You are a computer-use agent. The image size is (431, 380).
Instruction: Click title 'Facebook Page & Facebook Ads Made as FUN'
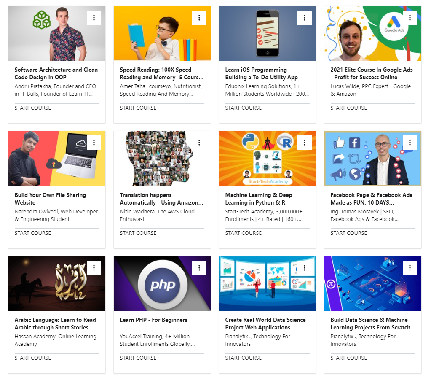371,199
